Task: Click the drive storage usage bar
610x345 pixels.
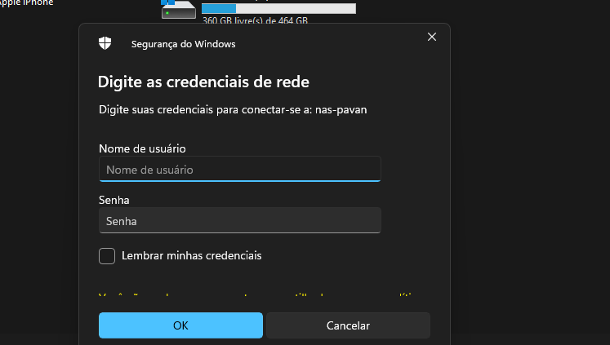Action: (278, 8)
